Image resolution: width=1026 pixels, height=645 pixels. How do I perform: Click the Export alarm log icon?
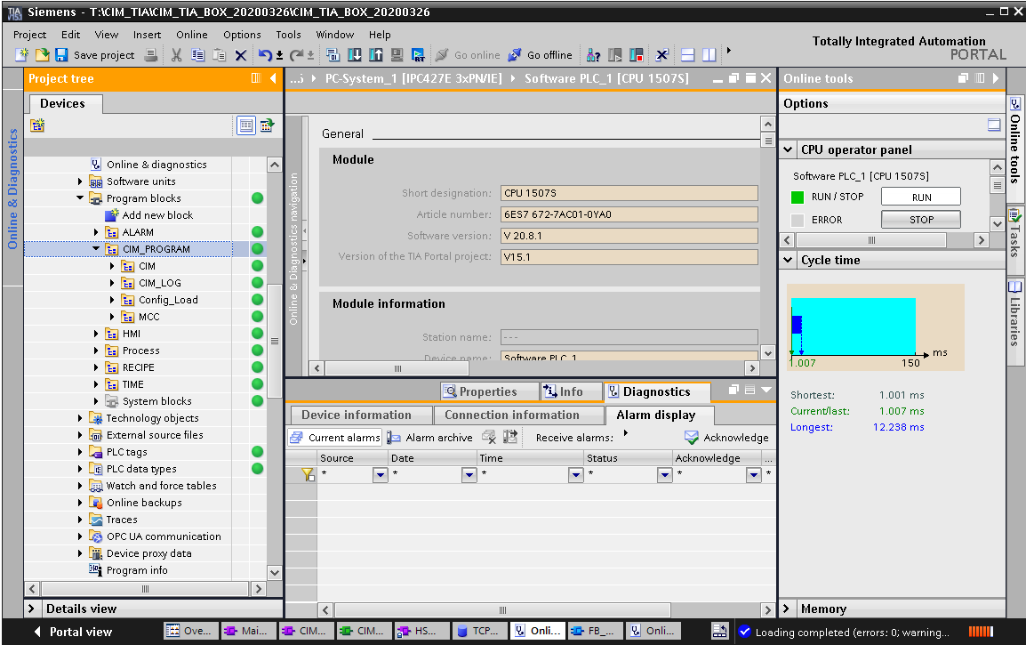tap(510, 437)
